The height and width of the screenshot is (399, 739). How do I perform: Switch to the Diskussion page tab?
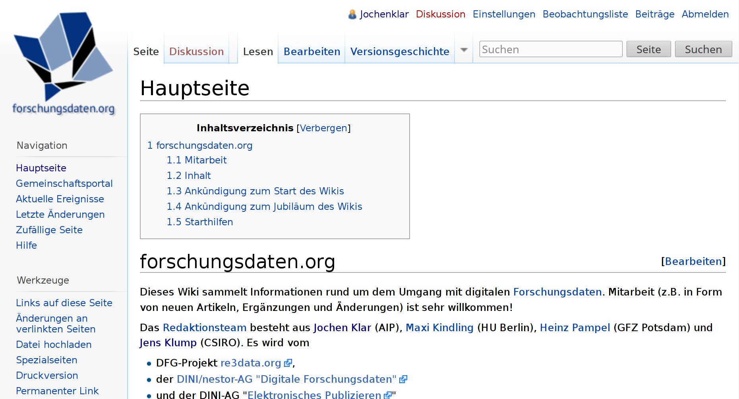tap(196, 52)
